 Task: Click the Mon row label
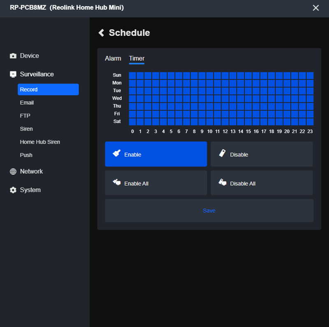(117, 83)
